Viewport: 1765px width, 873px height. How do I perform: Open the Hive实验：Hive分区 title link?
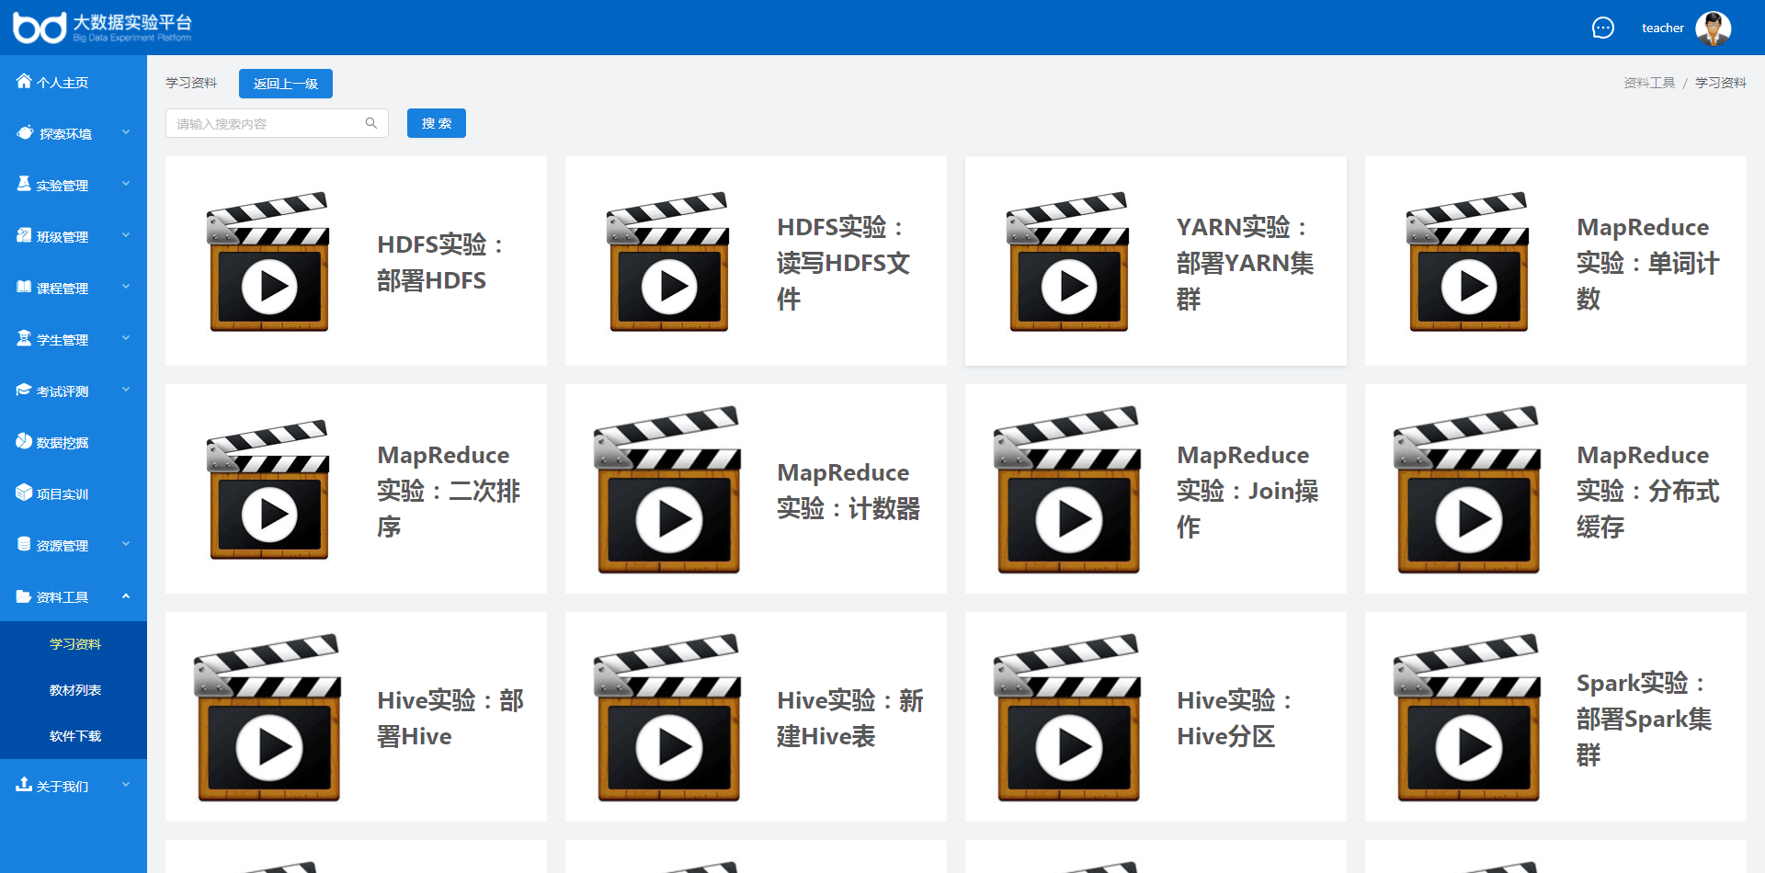click(x=1235, y=718)
